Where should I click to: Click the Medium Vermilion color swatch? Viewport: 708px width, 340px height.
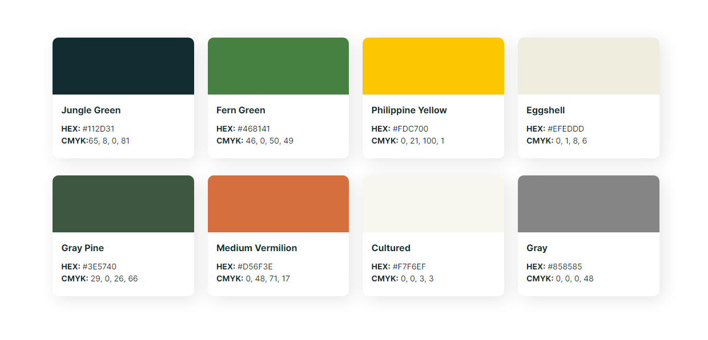278,204
